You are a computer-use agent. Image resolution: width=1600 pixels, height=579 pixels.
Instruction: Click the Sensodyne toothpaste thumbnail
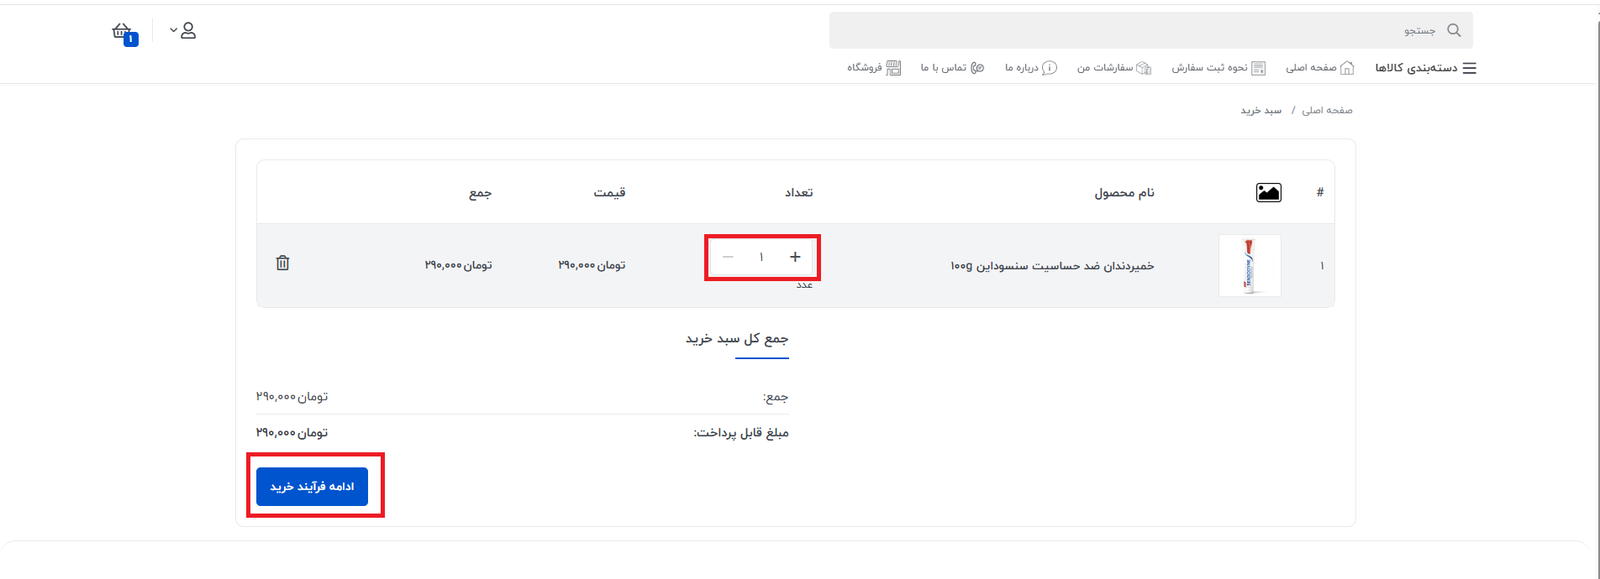pos(1250,265)
